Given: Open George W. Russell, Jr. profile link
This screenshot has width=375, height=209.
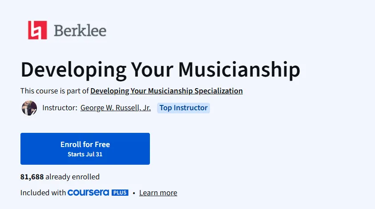Looking at the screenshot, I should tap(116, 108).
